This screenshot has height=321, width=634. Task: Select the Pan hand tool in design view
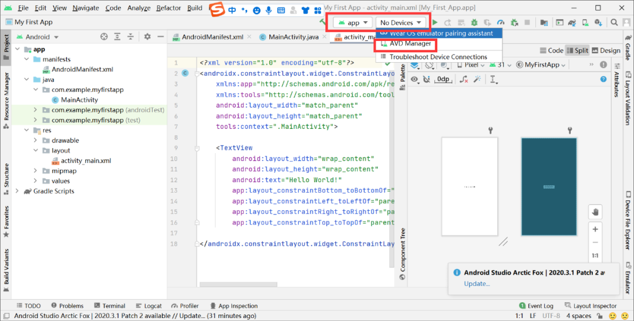[595, 212]
